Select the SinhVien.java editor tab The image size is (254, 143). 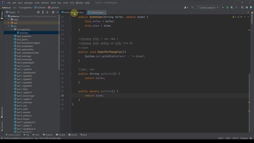pos(97,12)
